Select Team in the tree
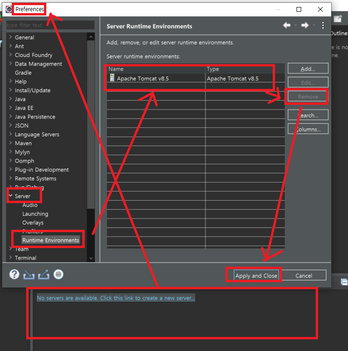This screenshot has height=351, width=348. [x=22, y=249]
